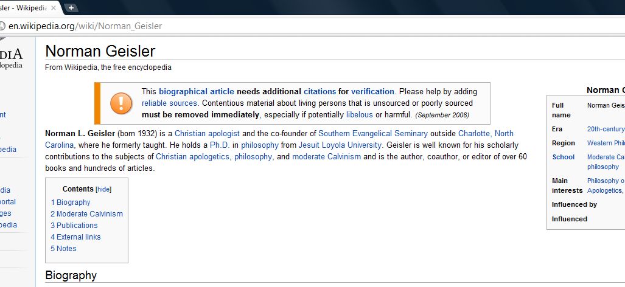The height and width of the screenshot is (287, 625).
Task: Open the citations link
Action: pos(319,92)
